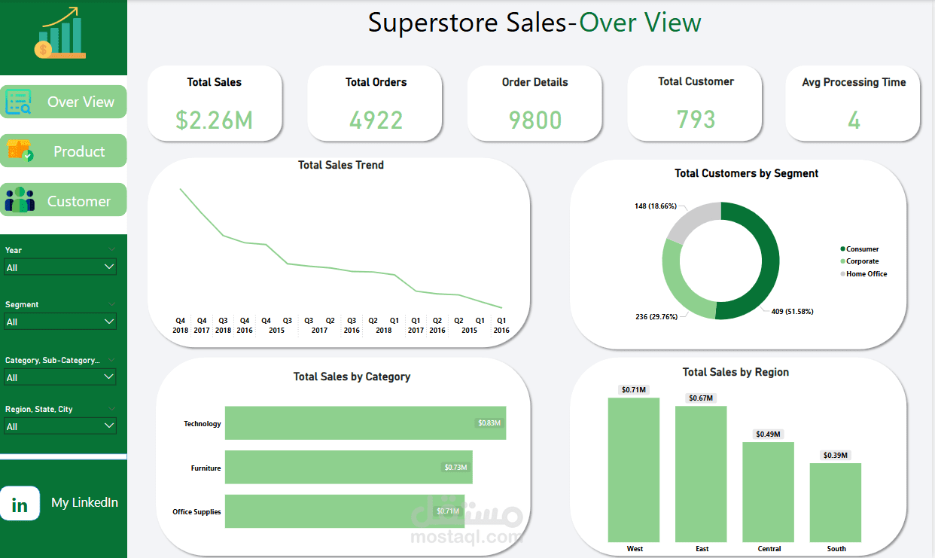The height and width of the screenshot is (558, 935).
Task: Click the My LinkedIn link
Action: (84, 502)
